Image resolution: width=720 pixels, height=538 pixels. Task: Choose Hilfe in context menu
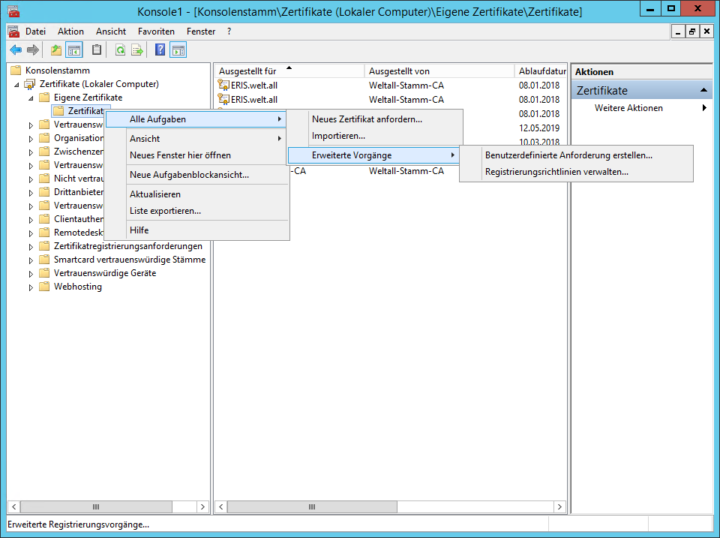click(x=197, y=230)
